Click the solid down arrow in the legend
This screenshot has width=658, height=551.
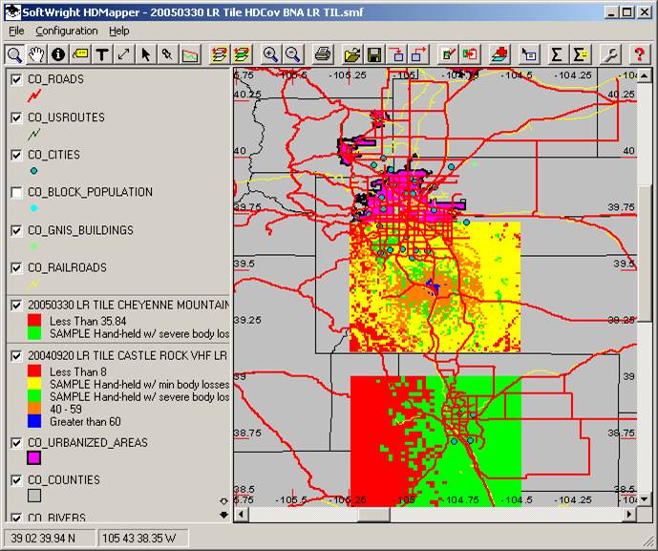click(223, 515)
